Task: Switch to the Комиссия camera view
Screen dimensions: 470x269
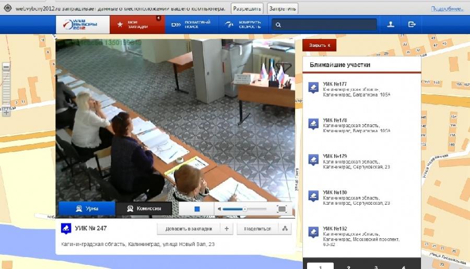Action: 144,209
